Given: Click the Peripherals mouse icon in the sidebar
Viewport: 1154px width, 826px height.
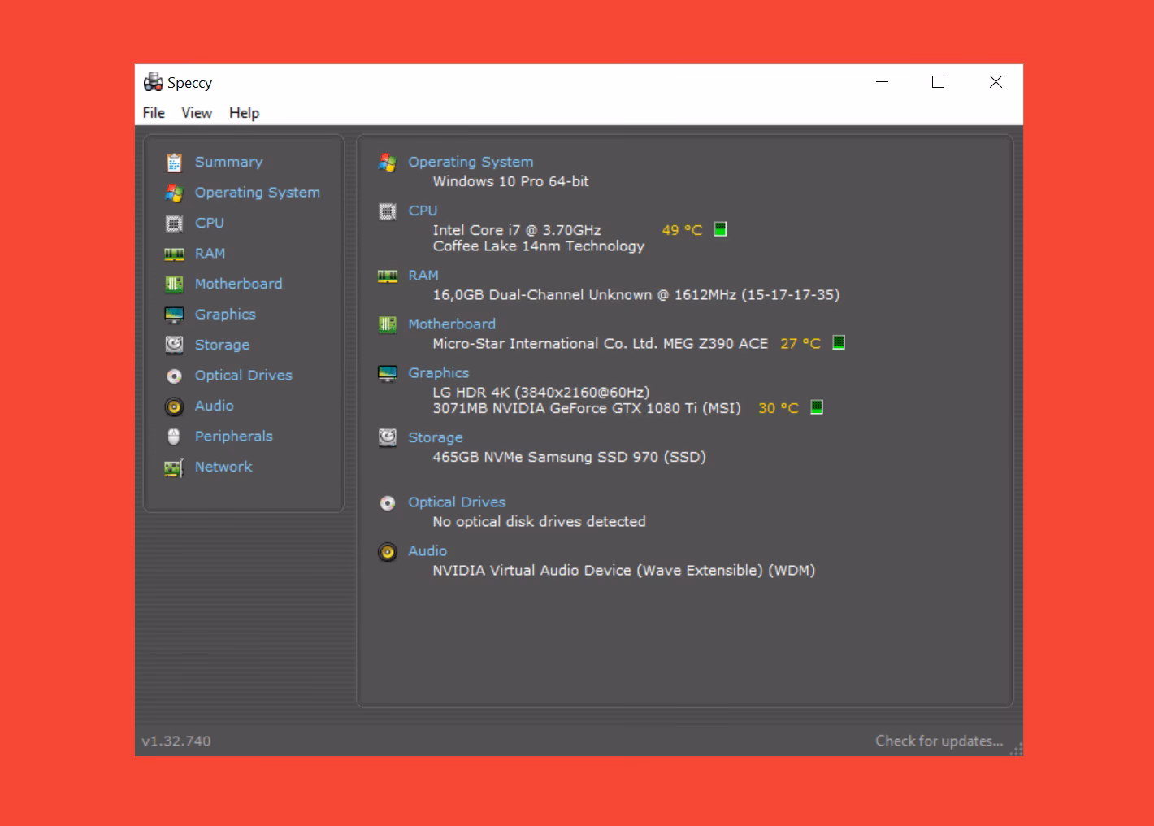Looking at the screenshot, I should (174, 437).
